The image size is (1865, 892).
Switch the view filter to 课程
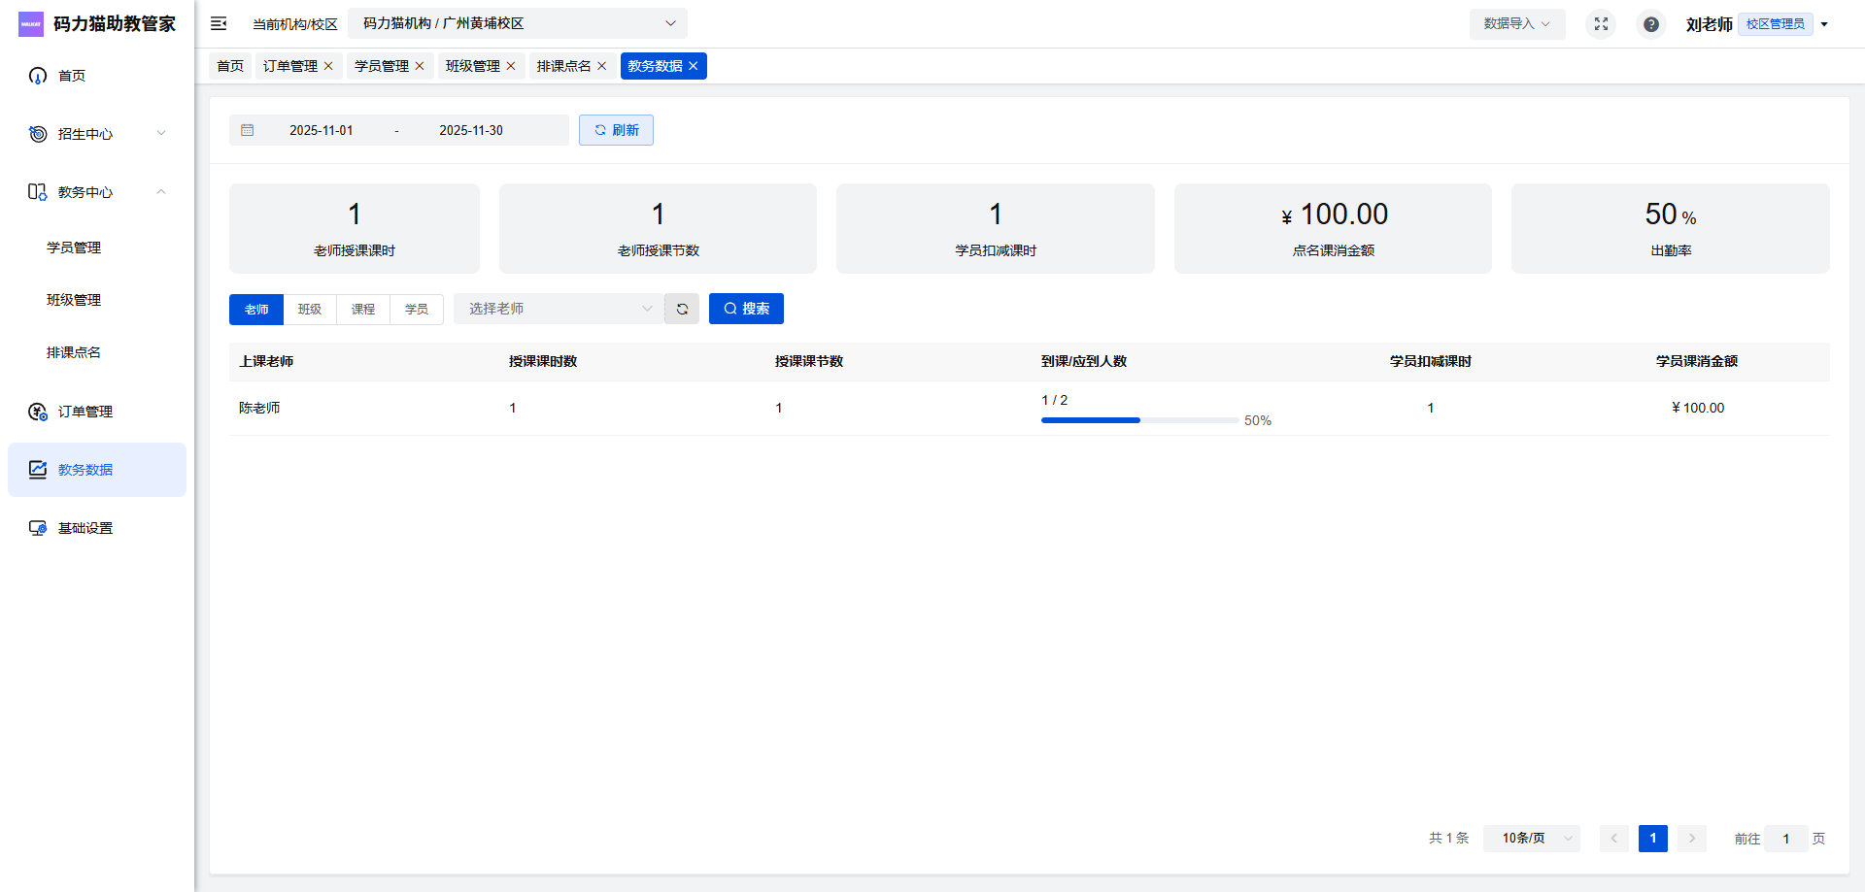click(x=363, y=309)
